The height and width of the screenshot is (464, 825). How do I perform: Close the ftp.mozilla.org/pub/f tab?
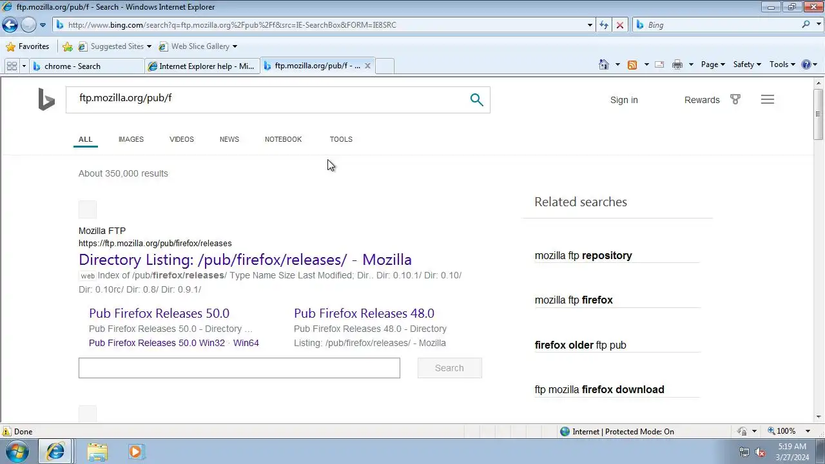[367, 66]
